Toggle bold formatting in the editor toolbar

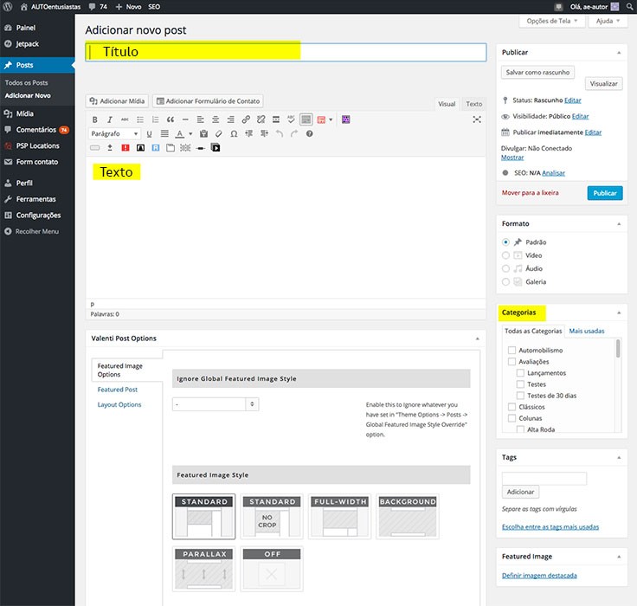coord(95,119)
